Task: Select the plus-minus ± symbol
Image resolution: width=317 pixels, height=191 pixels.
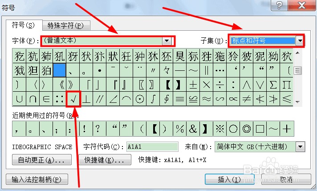Action: [x=193, y=85]
